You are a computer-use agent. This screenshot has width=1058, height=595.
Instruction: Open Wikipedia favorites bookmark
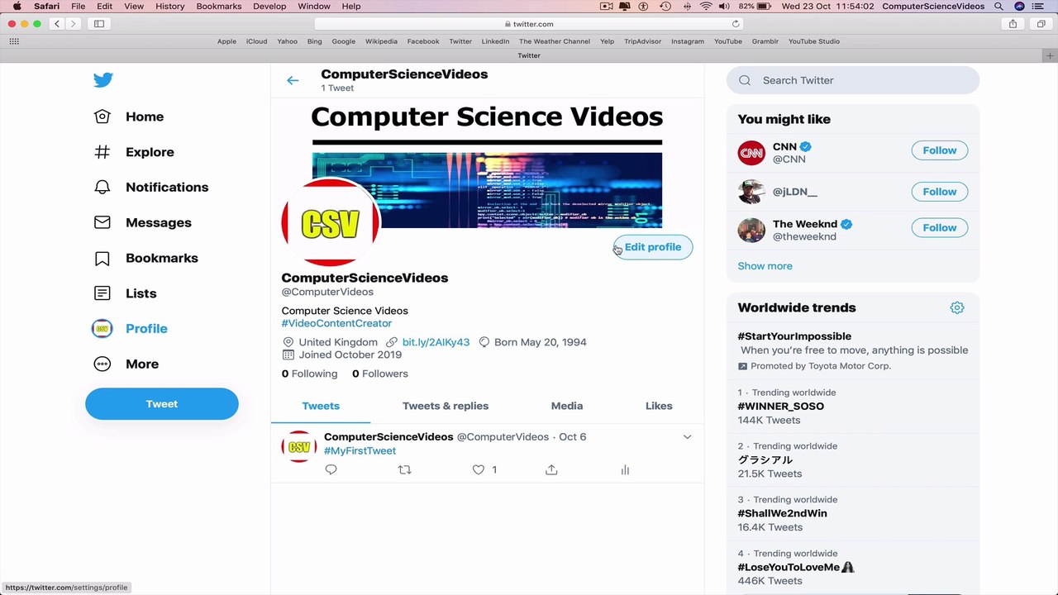(381, 41)
